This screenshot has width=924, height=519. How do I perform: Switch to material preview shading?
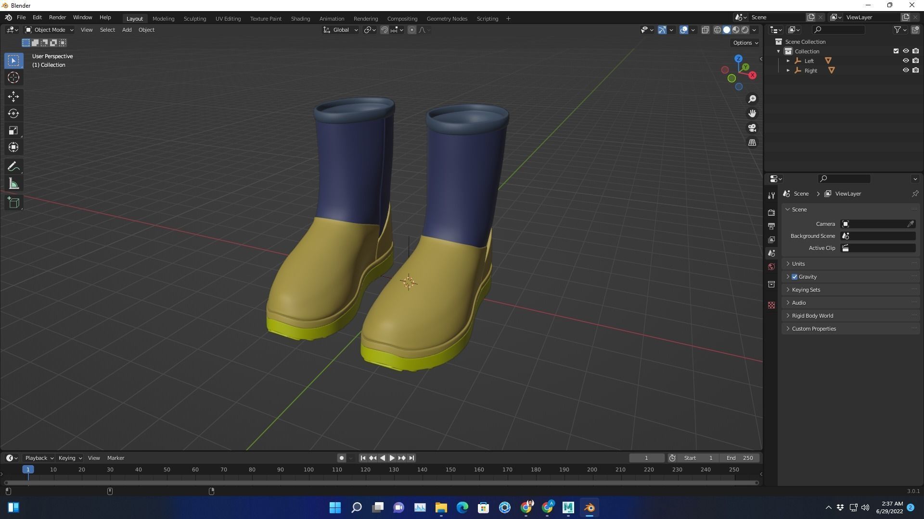tap(736, 30)
